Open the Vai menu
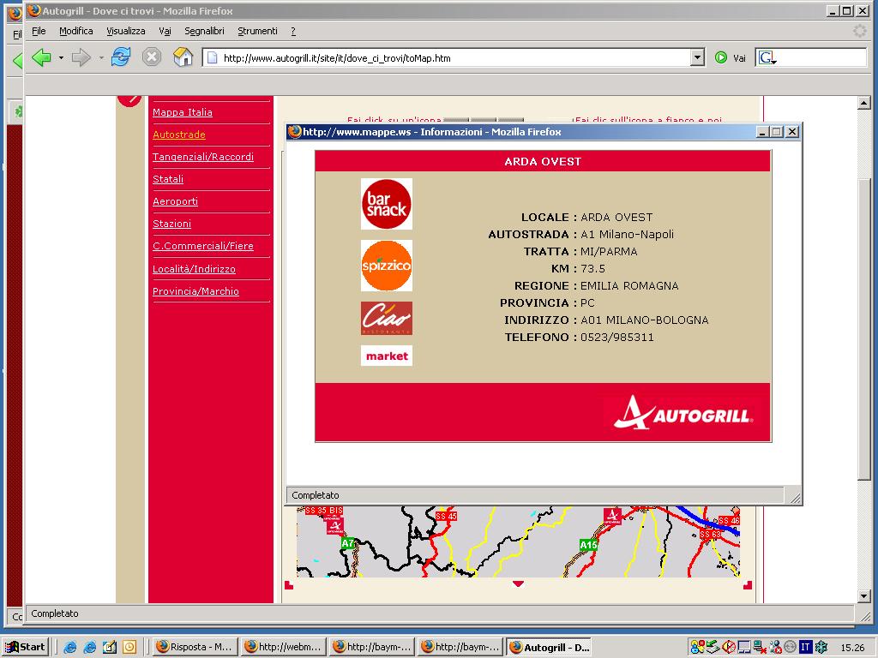The image size is (878, 658). tap(165, 31)
